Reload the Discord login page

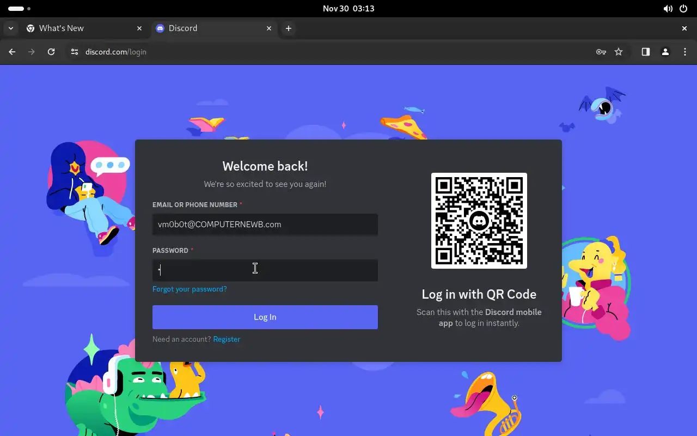(51, 52)
